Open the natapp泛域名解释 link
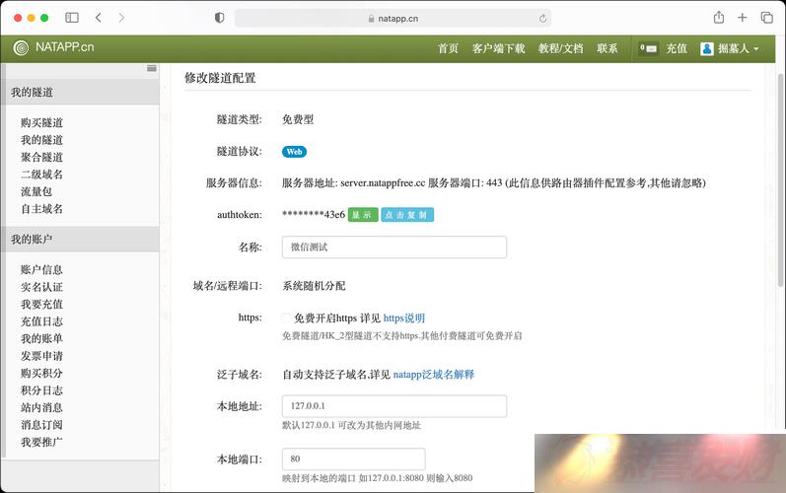 pyautogui.click(x=434, y=375)
